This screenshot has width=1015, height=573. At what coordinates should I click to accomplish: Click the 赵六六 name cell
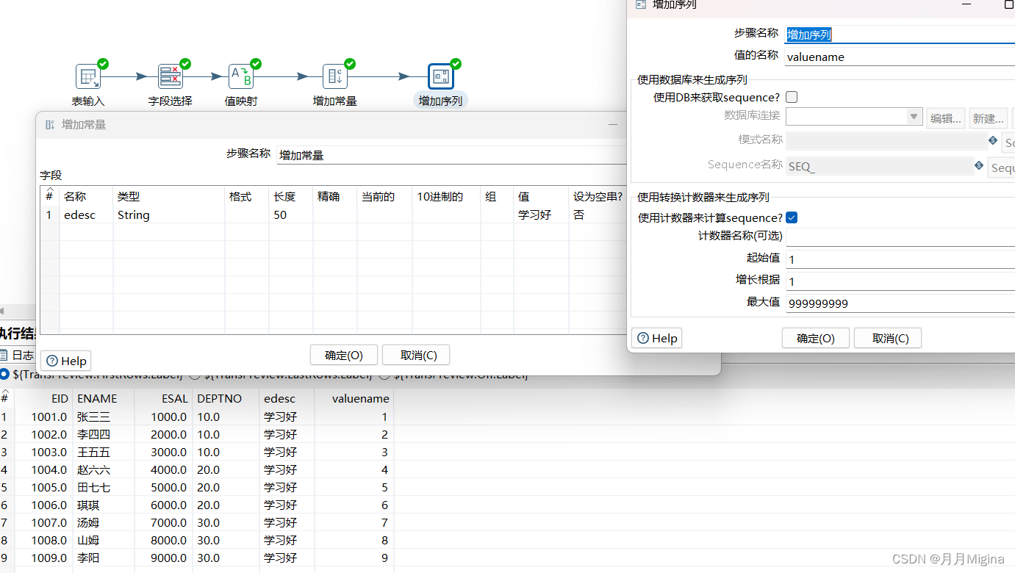coord(103,469)
